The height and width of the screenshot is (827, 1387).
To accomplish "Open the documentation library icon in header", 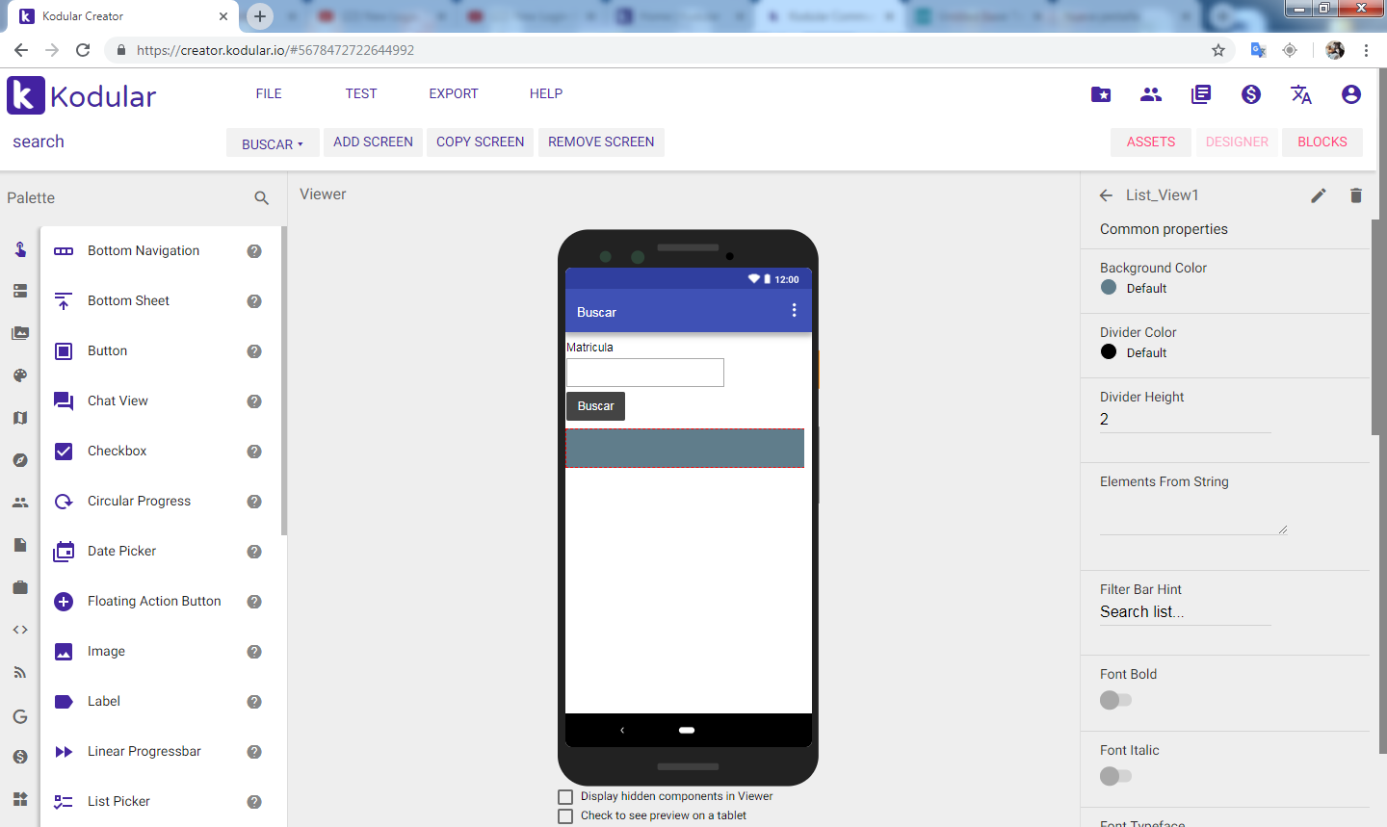I will (1201, 94).
